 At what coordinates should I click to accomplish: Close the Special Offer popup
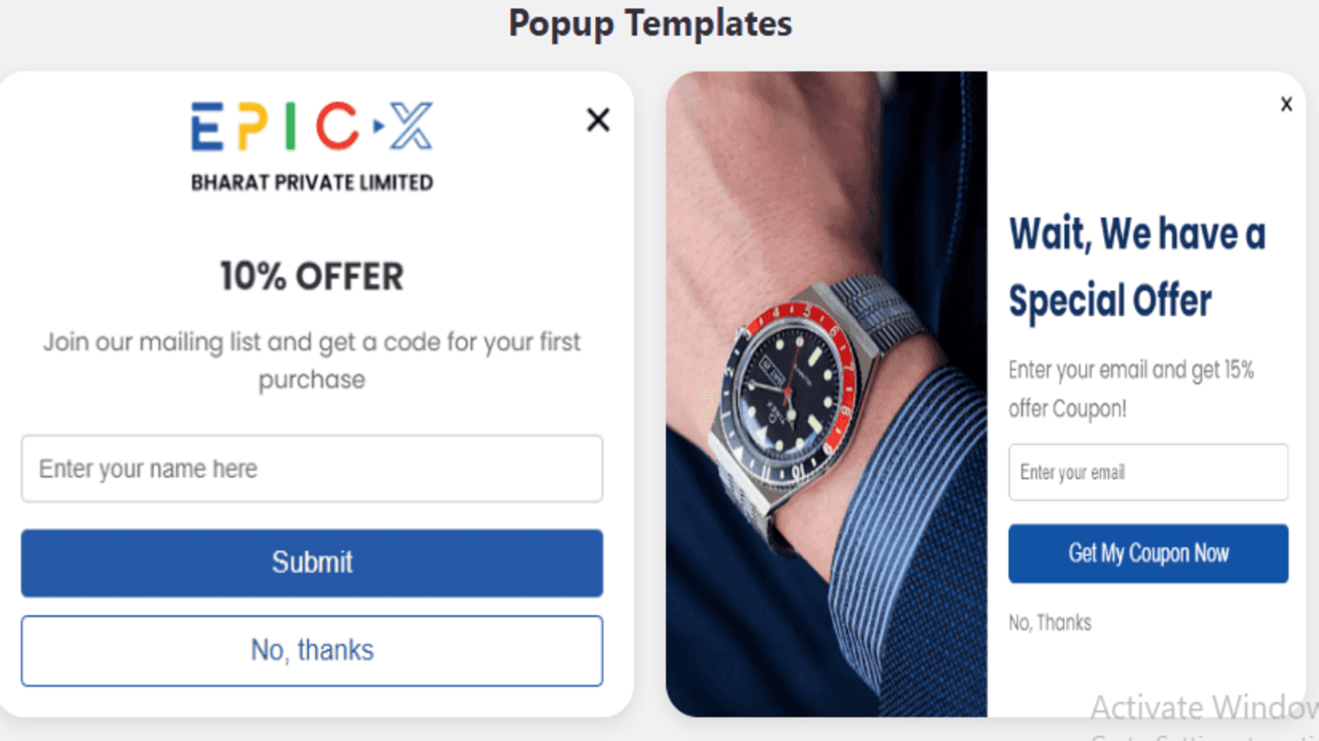coord(1286,104)
